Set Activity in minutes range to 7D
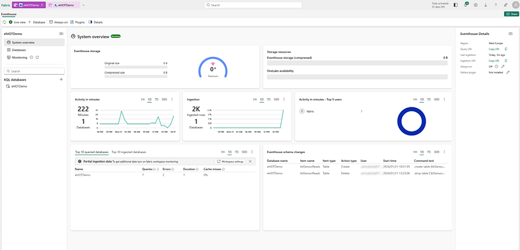The height and width of the screenshot is (250, 520). coord(156,99)
